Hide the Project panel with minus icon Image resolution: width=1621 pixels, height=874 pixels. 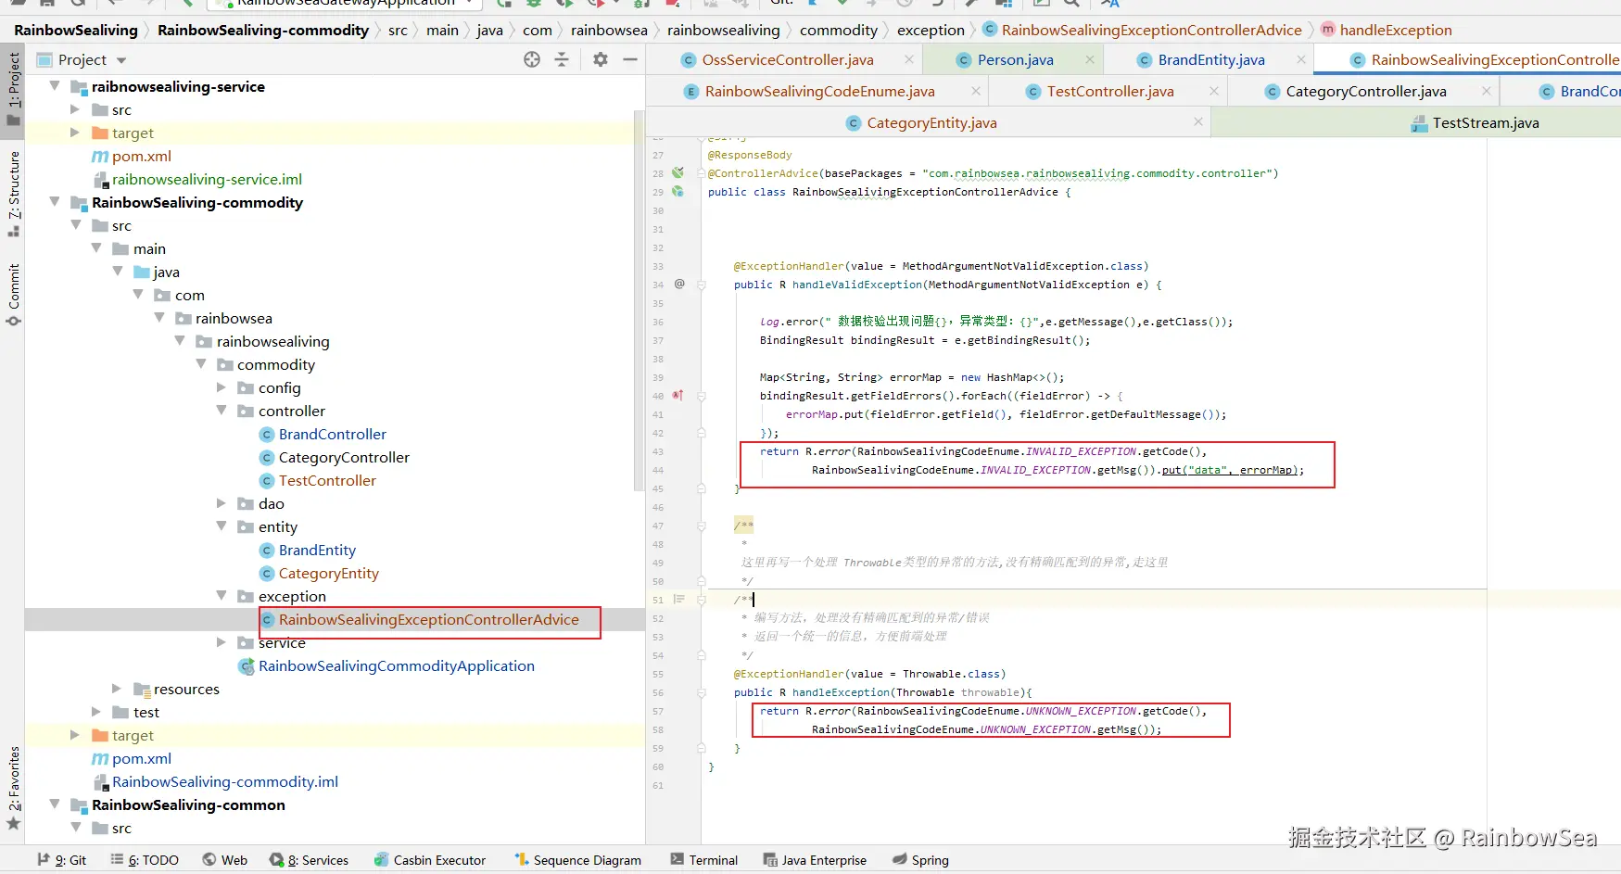pyautogui.click(x=630, y=59)
